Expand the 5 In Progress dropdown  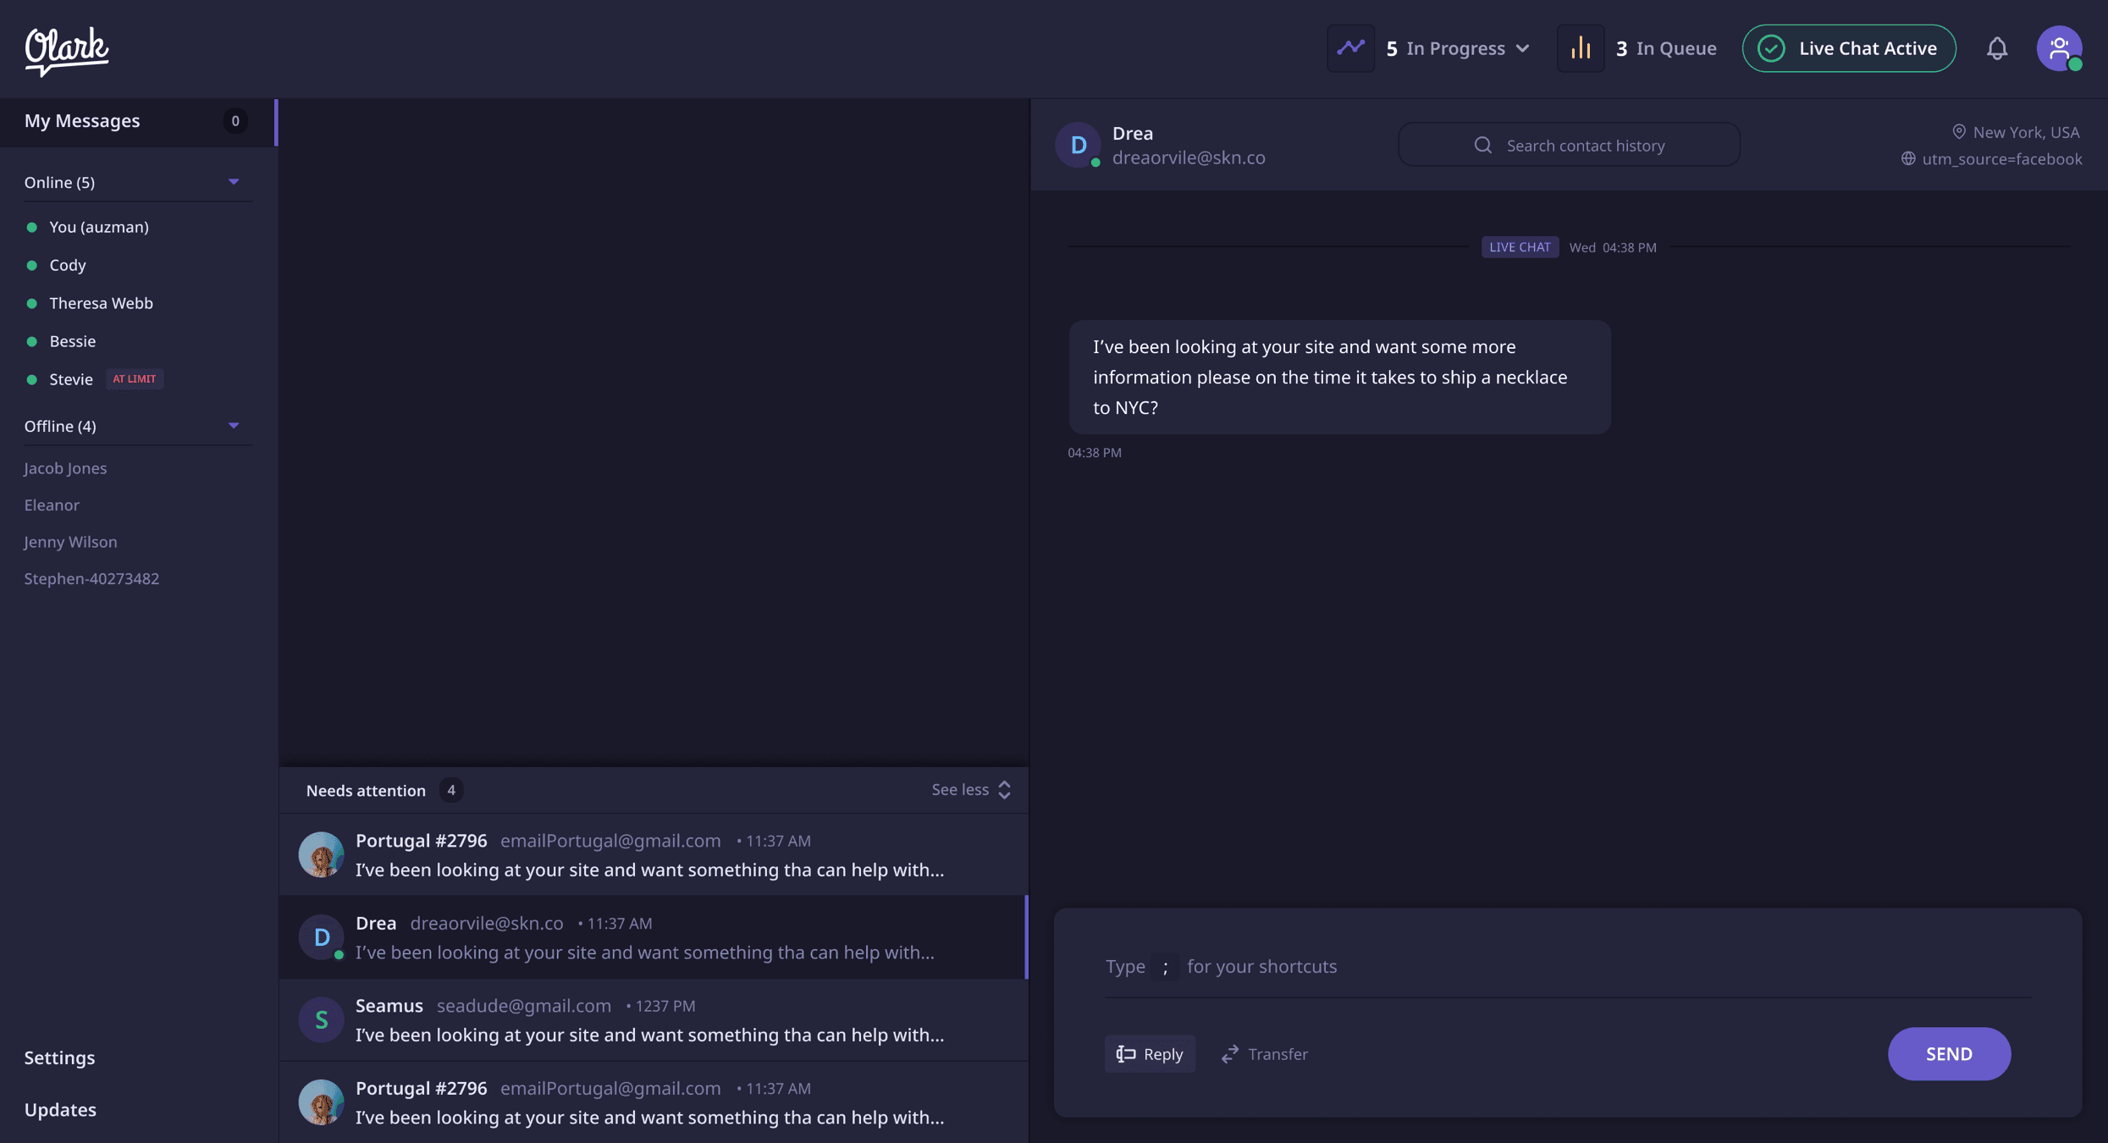tap(1458, 48)
